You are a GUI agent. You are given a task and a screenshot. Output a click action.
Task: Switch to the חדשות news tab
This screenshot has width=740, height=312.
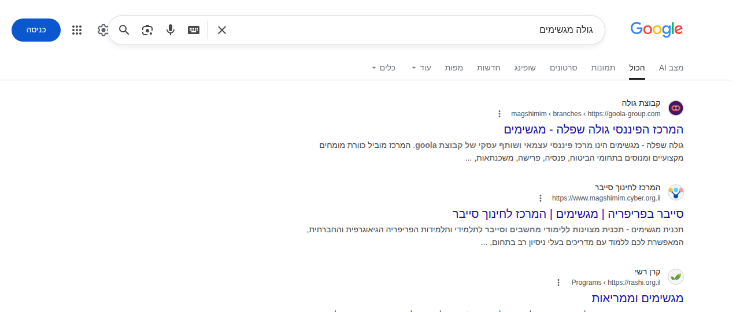click(489, 68)
